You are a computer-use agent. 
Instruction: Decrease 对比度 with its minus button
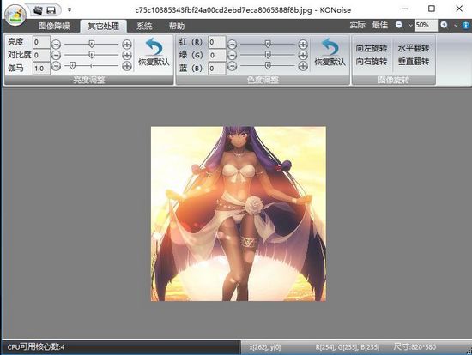pos(56,56)
